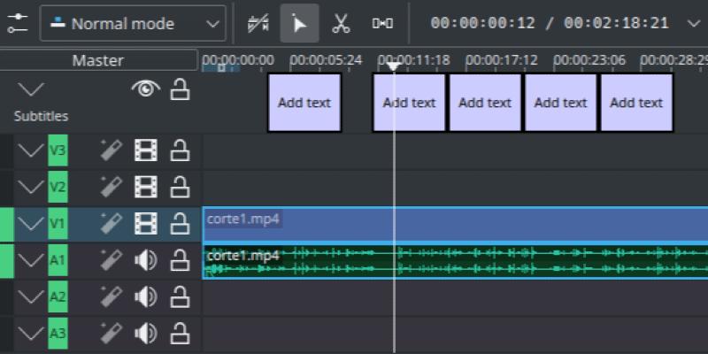Lock the V1 video track
The width and height of the screenshot is (708, 354).
(x=181, y=224)
